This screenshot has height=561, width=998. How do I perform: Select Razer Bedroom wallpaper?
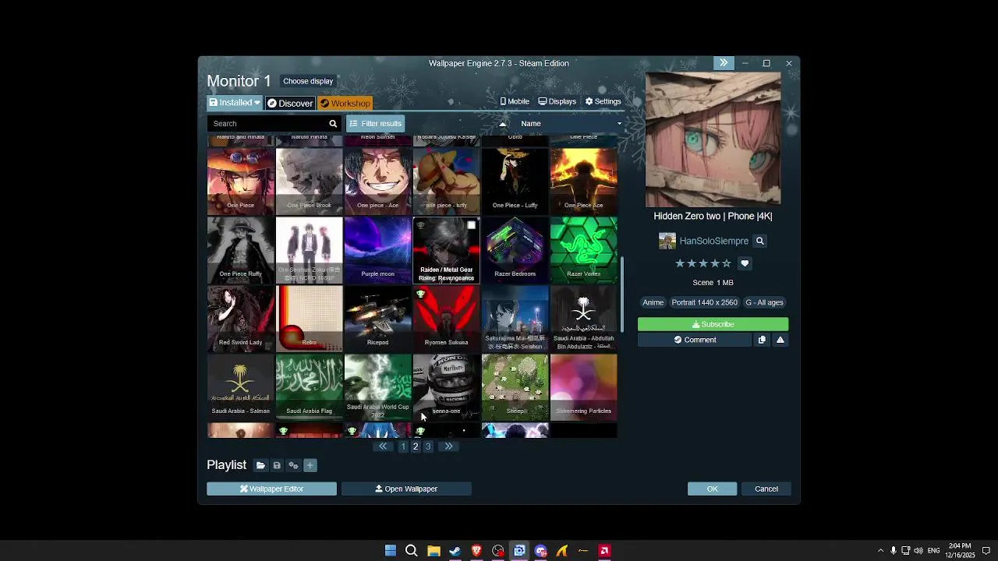pyautogui.click(x=515, y=250)
